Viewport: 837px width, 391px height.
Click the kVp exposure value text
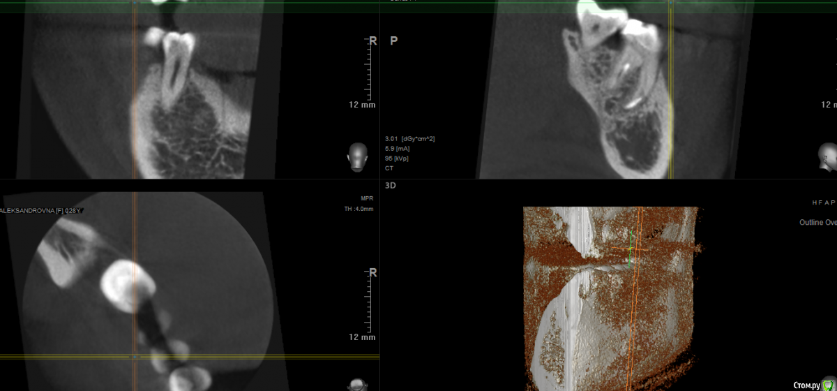pyautogui.click(x=395, y=158)
